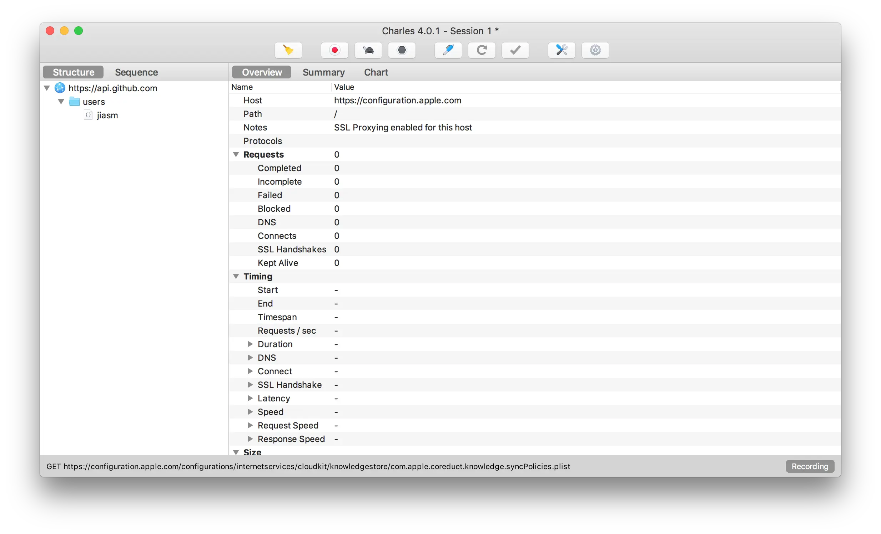
Task: Click the pen compose request icon
Action: (448, 50)
